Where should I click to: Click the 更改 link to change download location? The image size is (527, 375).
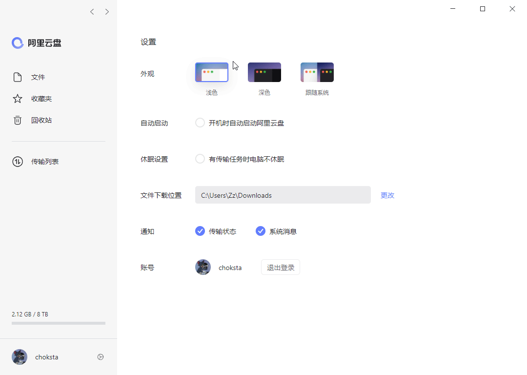click(387, 195)
